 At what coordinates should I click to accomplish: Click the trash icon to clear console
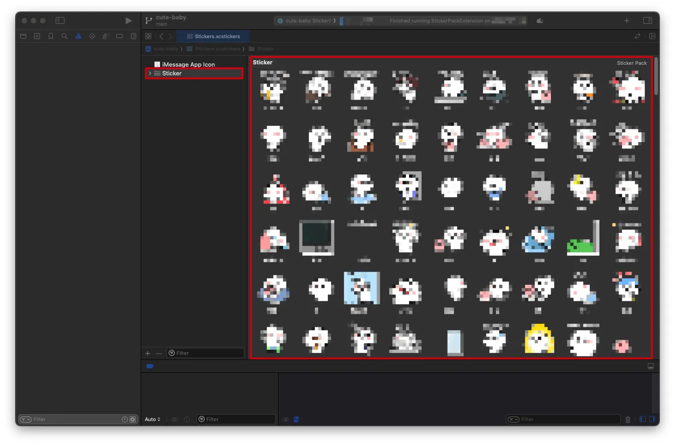[628, 419]
